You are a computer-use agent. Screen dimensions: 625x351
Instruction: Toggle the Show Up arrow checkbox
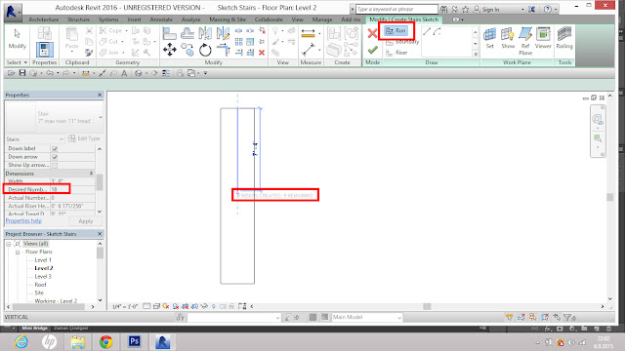pyautogui.click(x=55, y=165)
